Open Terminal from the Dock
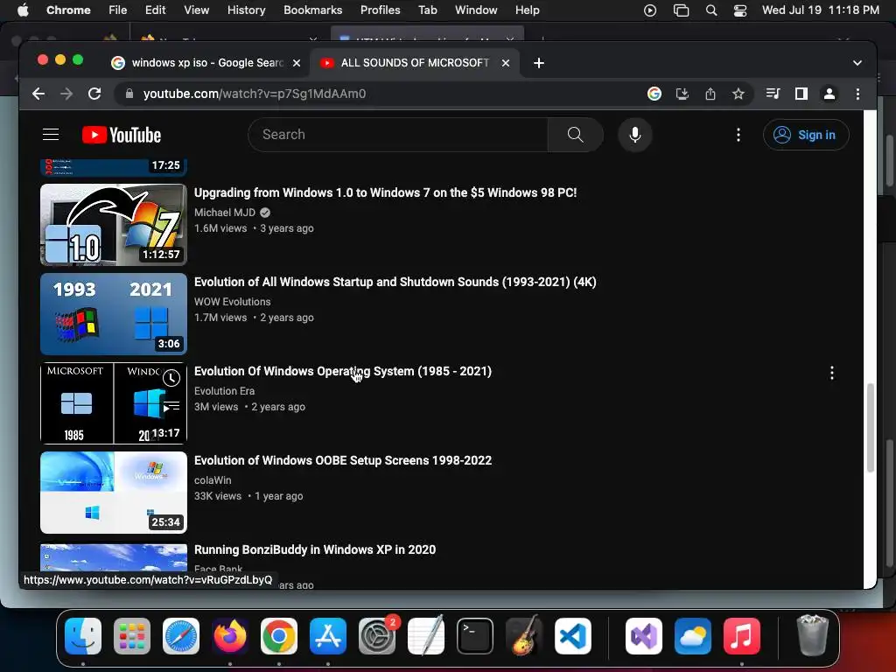Screen dimensions: 896x672 pyautogui.click(x=475, y=636)
